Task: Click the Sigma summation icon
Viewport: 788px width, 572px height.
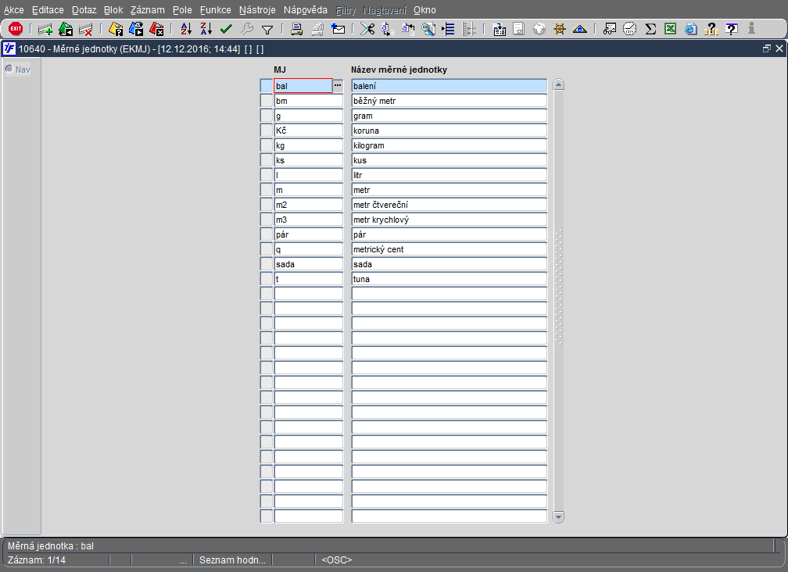Action: (x=650, y=29)
